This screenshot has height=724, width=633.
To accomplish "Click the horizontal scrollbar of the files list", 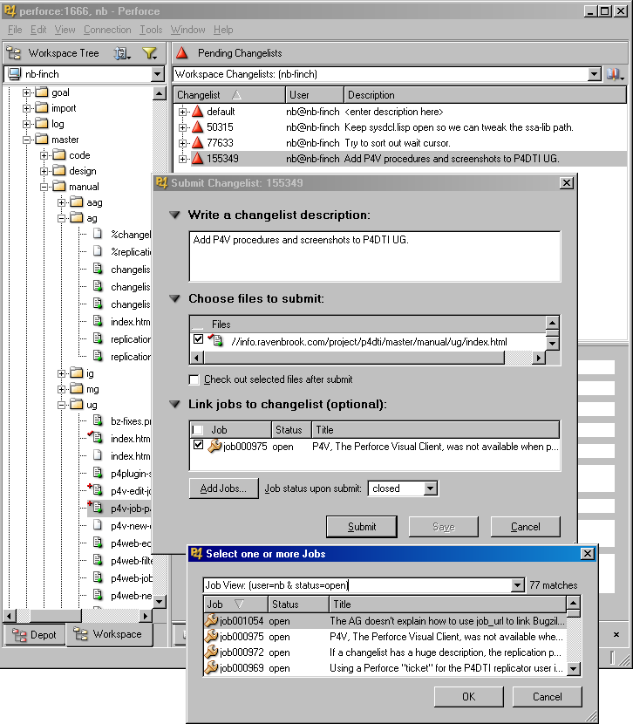I will click(366, 358).
